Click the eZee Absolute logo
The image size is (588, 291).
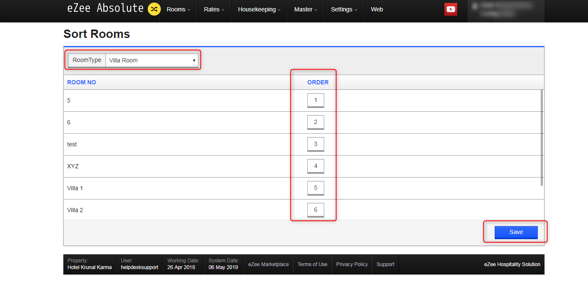pos(106,8)
